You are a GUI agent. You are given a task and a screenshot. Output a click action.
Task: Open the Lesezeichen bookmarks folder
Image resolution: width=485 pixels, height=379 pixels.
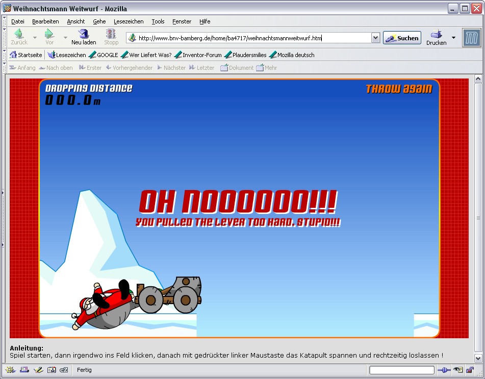click(x=67, y=55)
